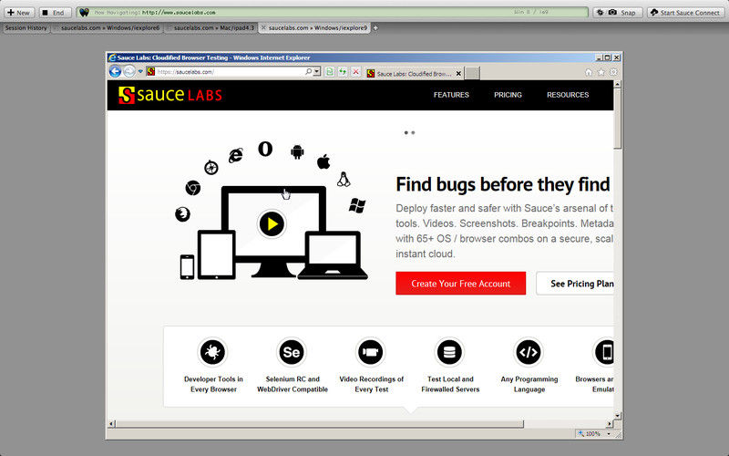Image resolution: width=729 pixels, height=456 pixels.
Task: Click the address bar search magnifier
Action: pos(308,72)
